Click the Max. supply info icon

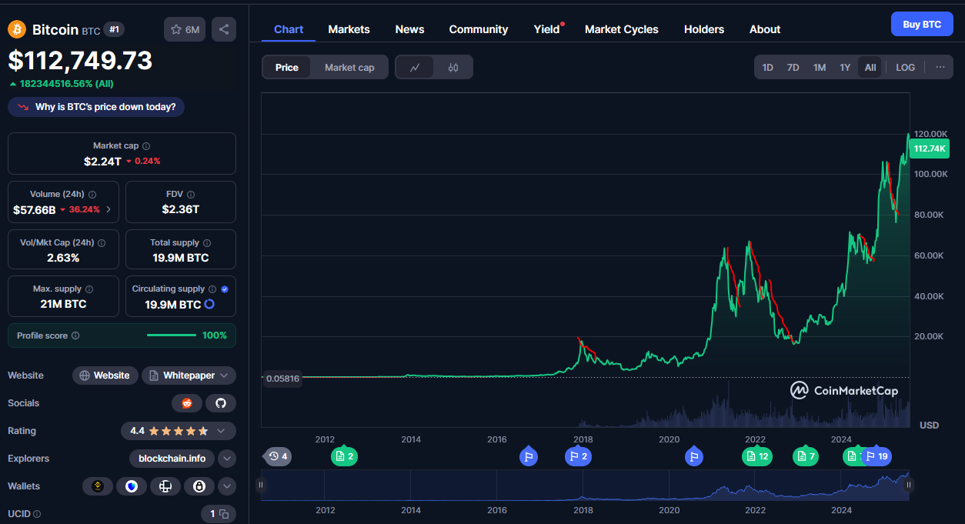(x=89, y=289)
